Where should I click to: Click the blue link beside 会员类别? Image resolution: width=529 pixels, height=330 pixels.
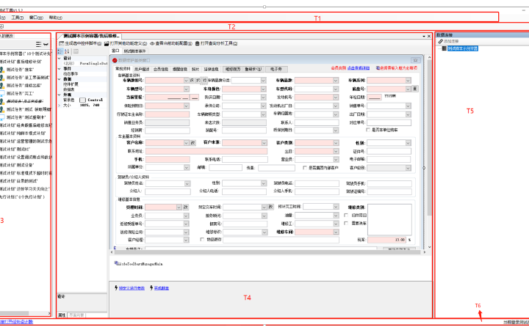coord(359,68)
